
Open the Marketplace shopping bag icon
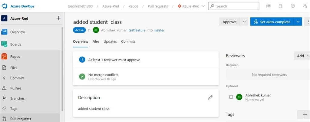(x=280, y=6)
